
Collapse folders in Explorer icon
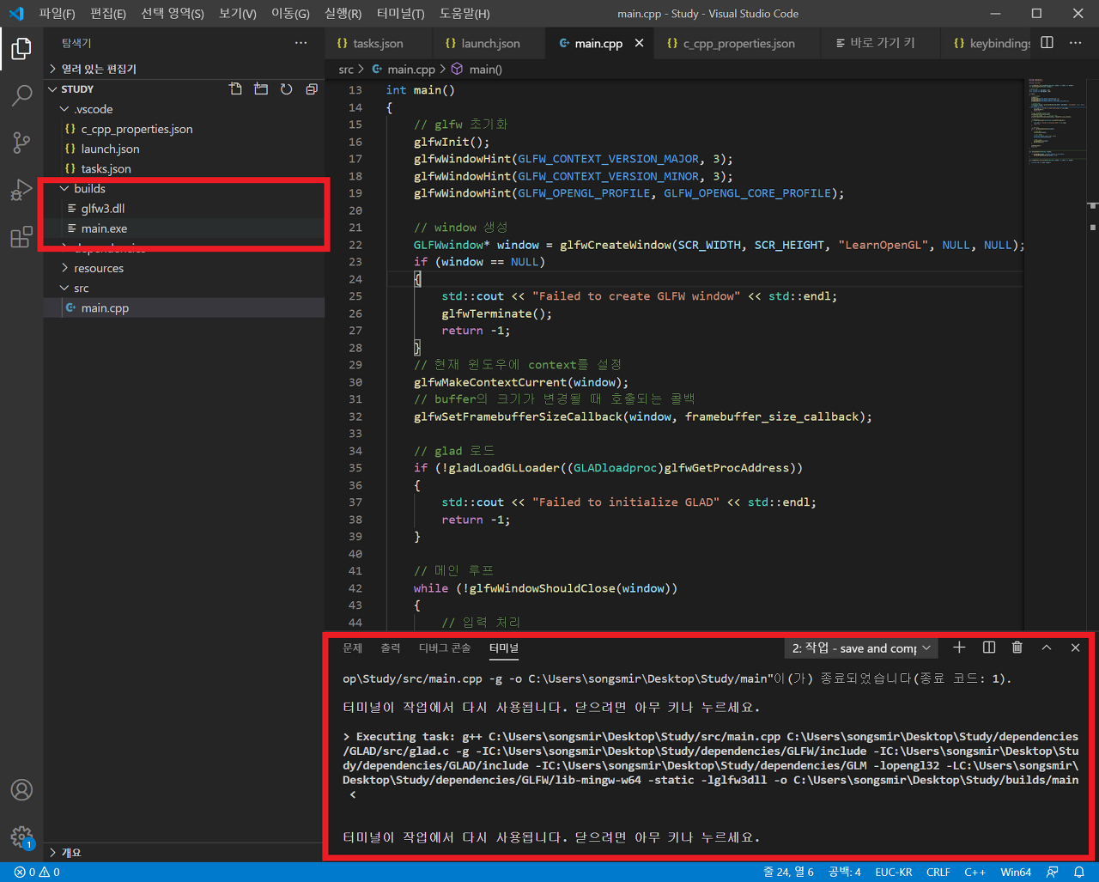click(311, 88)
